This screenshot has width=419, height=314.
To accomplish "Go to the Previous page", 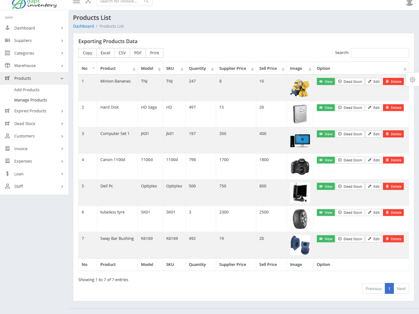I will pos(373,288).
